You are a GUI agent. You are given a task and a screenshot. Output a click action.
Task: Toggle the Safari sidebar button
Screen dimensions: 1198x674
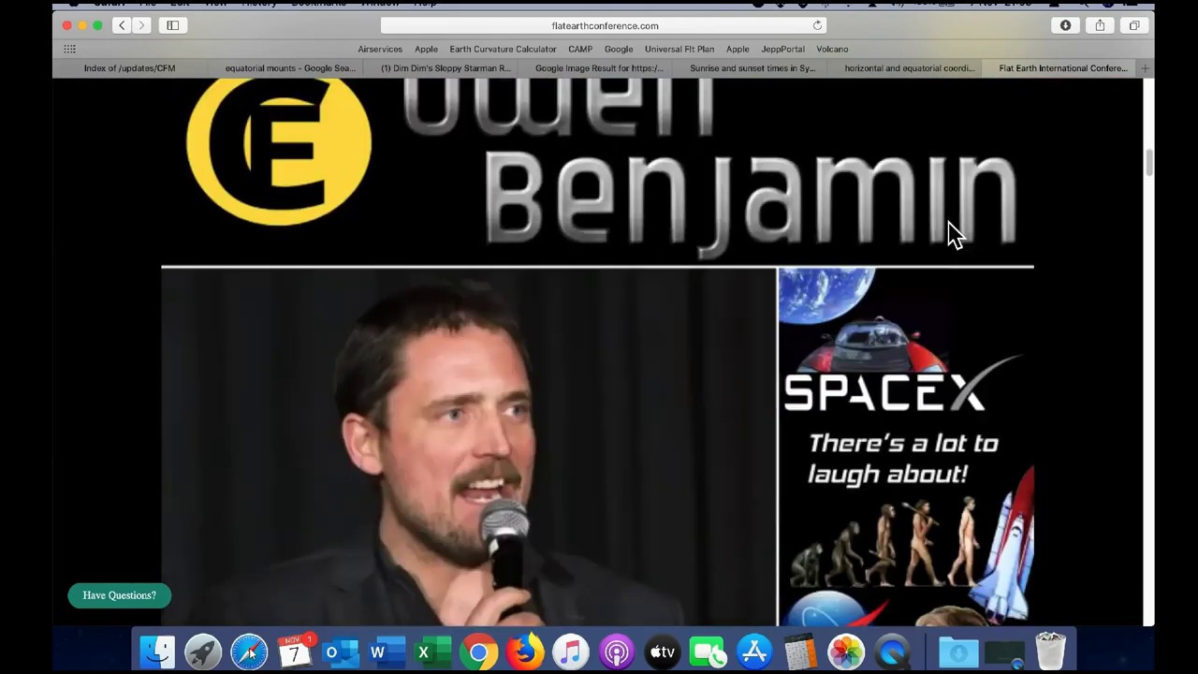point(173,25)
